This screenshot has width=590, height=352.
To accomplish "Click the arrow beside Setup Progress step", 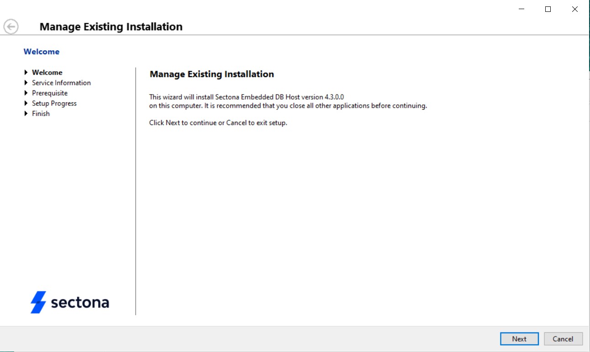I will (26, 103).
